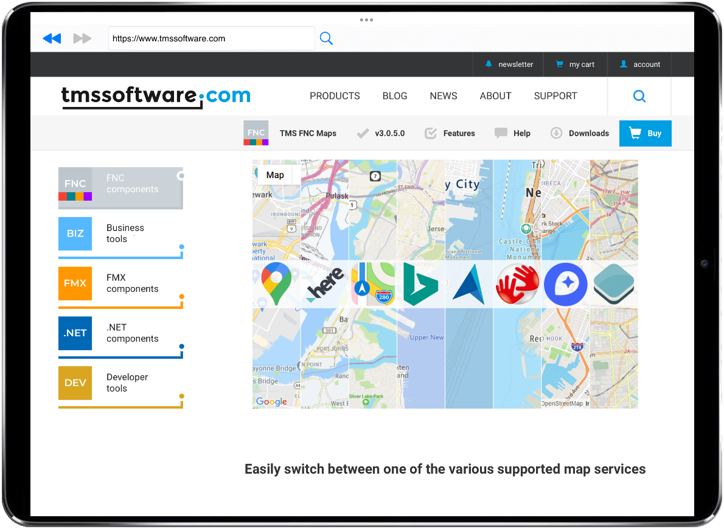Open the PRODUCTS menu

(x=335, y=95)
